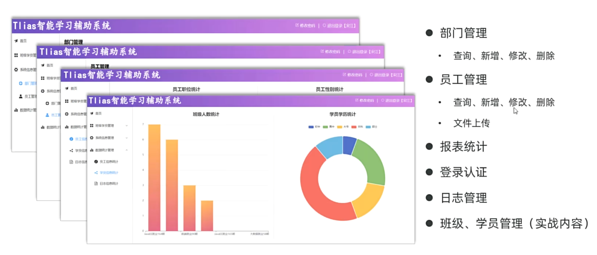Click the grid icon beside 班级学员管理 with chevron
This screenshot has width=597, height=255.
tap(92, 126)
